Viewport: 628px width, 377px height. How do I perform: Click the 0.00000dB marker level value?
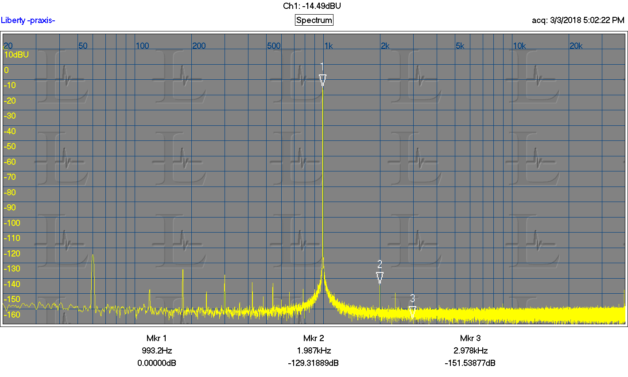tap(157, 363)
